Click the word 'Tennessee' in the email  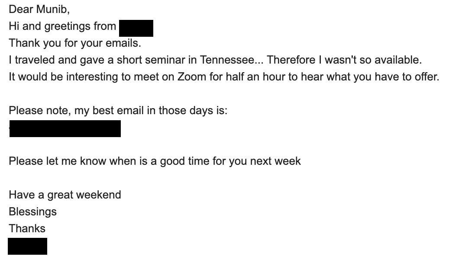pos(227,60)
